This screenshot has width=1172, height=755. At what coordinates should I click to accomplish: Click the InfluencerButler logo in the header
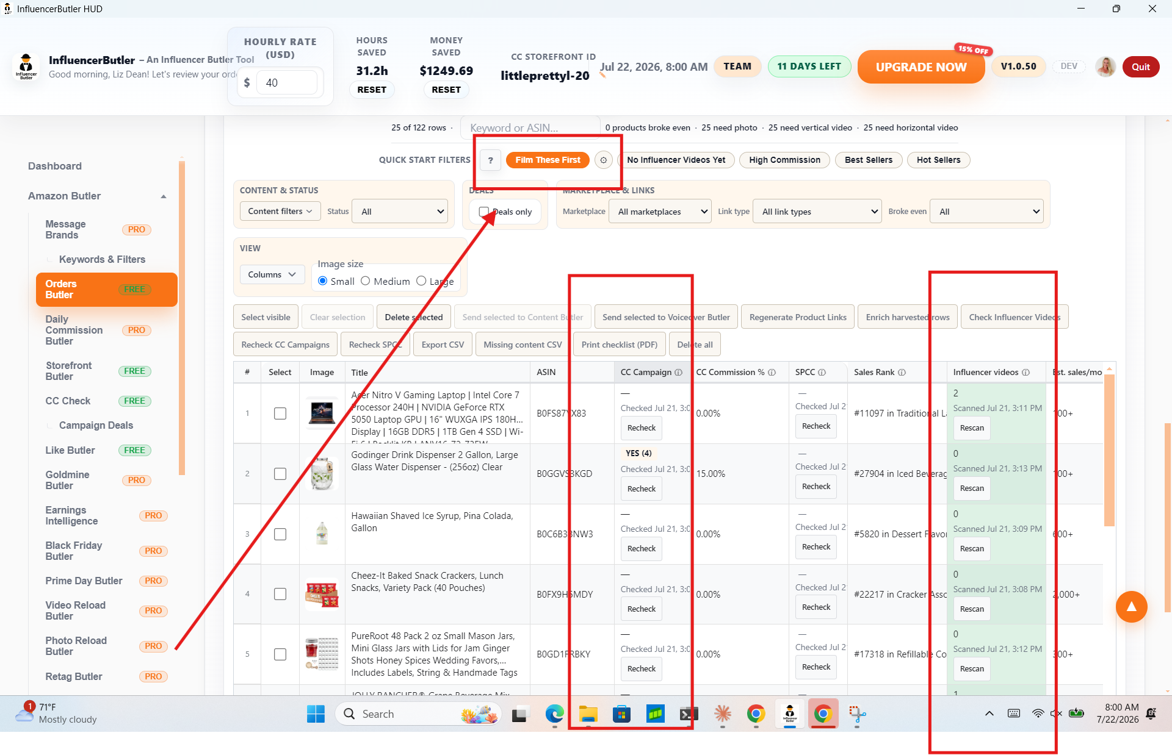(x=26, y=66)
